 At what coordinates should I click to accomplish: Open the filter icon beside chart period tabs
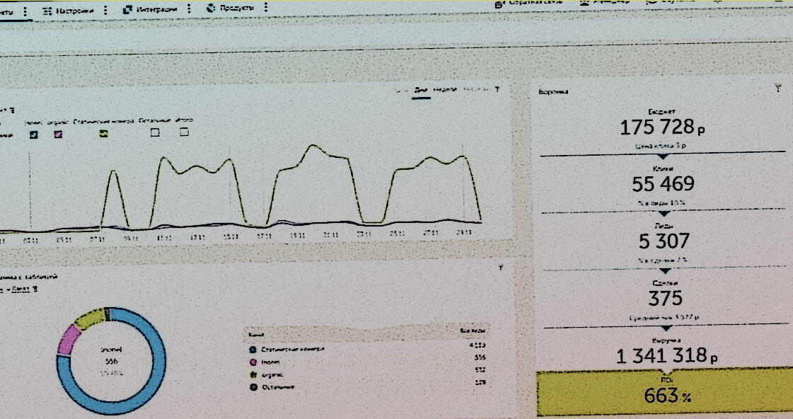coord(497,89)
